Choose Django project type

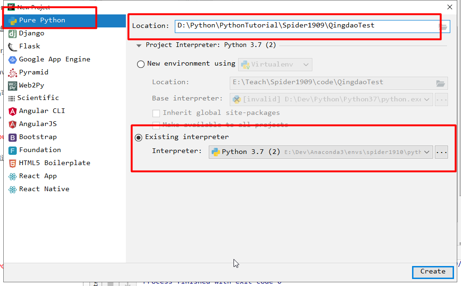coord(65,33)
